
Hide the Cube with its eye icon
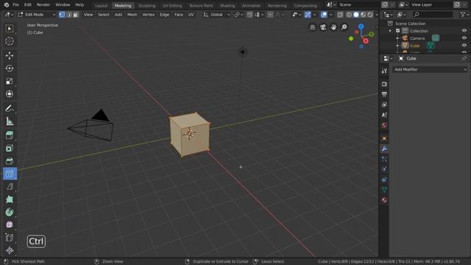pos(464,46)
